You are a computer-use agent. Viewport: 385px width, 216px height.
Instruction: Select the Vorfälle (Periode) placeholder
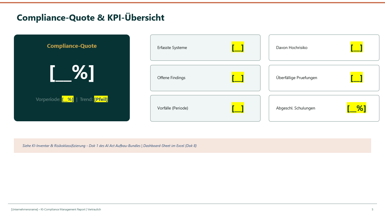(x=238, y=108)
